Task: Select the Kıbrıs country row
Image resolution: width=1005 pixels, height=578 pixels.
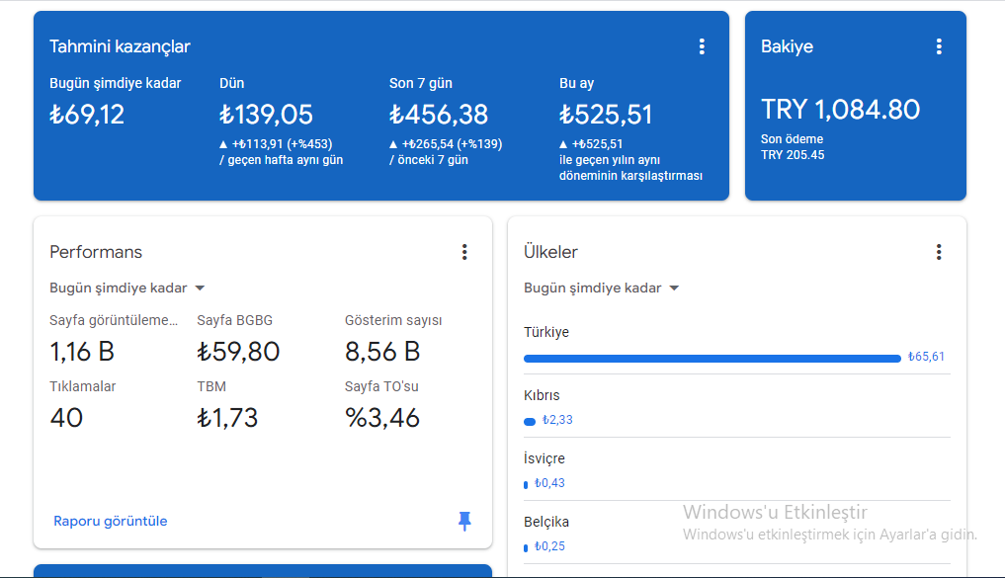Action: (736, 407)
